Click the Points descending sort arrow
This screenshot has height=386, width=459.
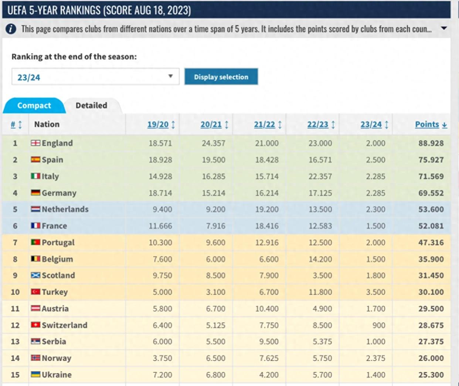tap(444, 125)
